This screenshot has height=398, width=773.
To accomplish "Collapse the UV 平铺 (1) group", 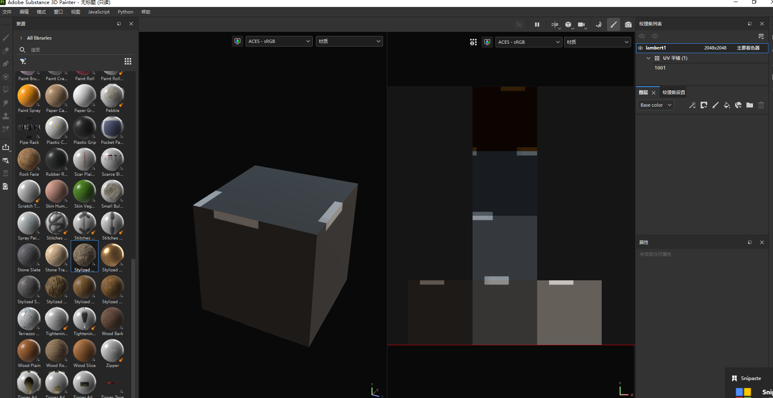I will [648, 58].
